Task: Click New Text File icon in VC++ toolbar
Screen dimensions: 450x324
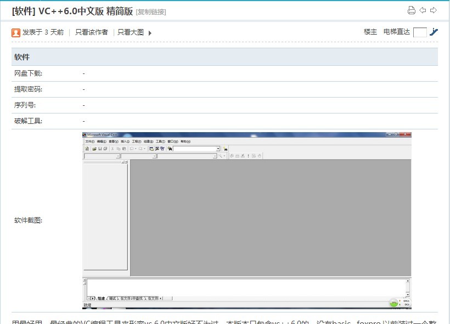Action: tap(87, 149)
